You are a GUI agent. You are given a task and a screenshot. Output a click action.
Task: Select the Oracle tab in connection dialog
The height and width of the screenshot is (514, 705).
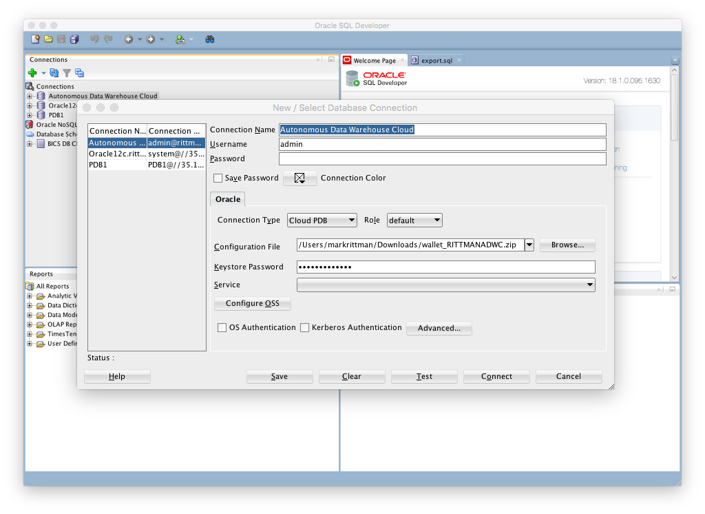tap(228, 199)
